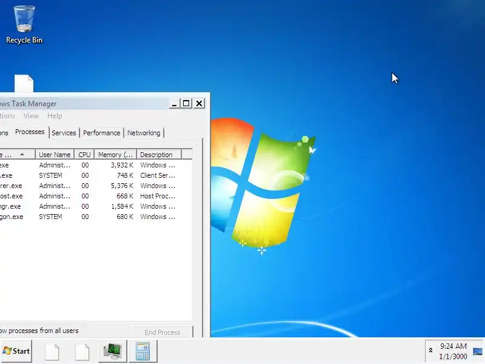Select process row ending ngr.exe
Viewport: 485px width, 364px height.
tap(96, 206)
